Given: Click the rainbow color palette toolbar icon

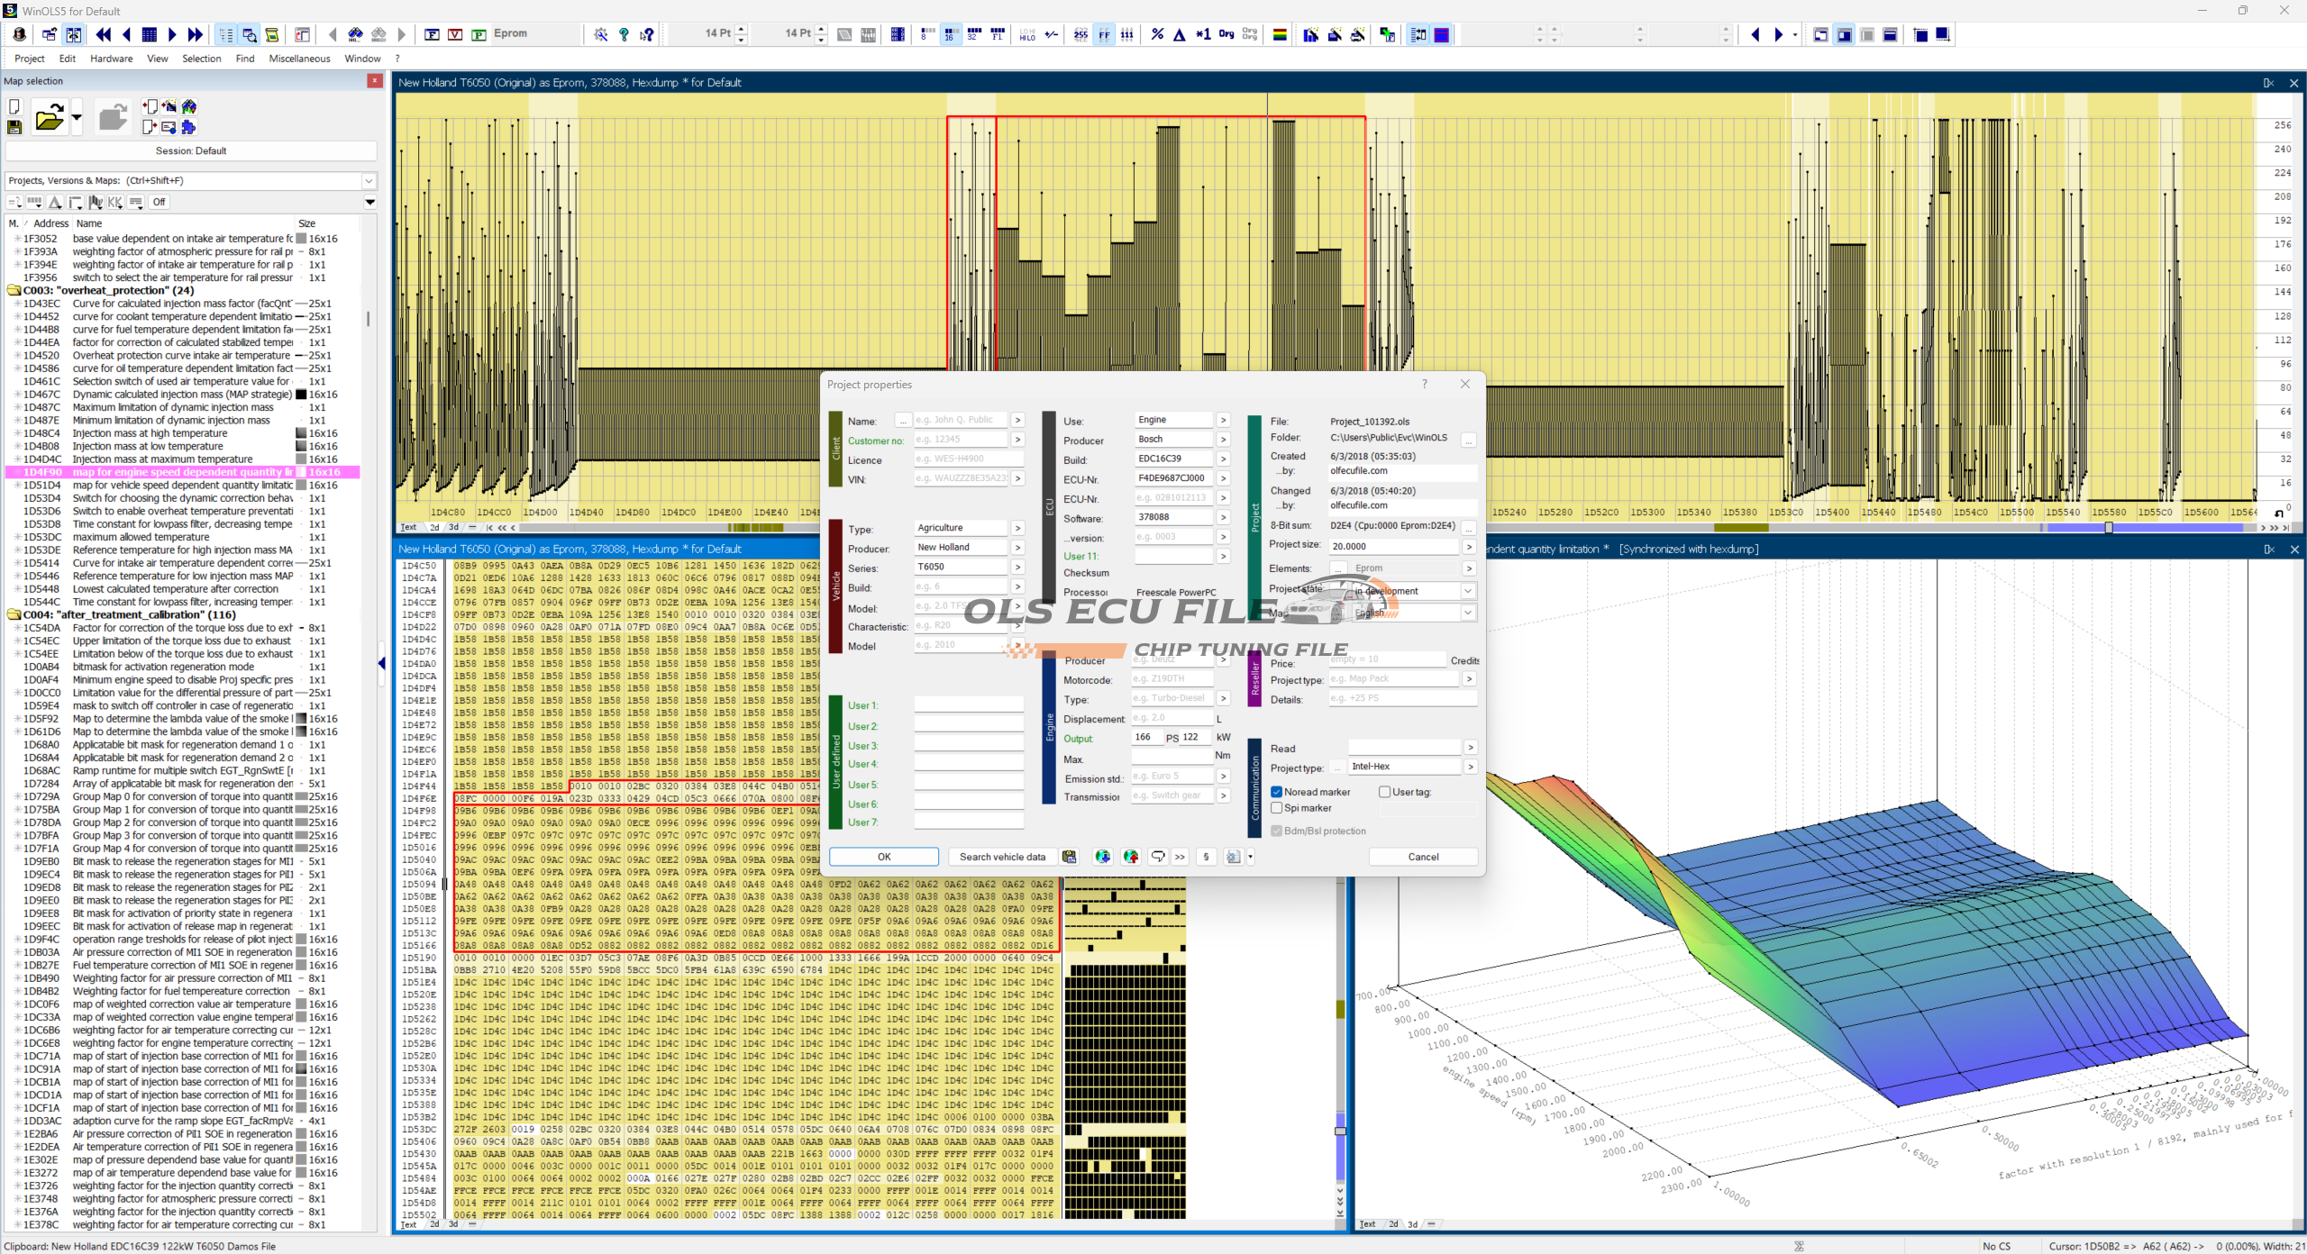Looking at the screenshot, I should (x=1279, y=35).
